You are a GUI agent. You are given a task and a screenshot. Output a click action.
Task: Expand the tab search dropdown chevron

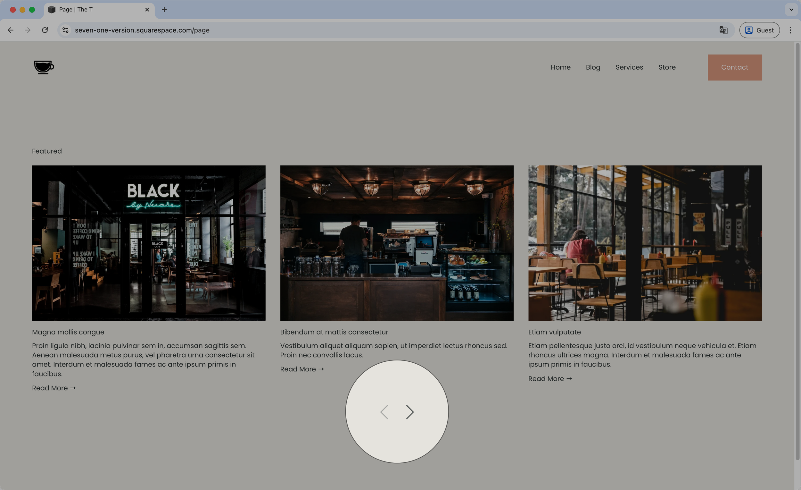click(791, 9)
